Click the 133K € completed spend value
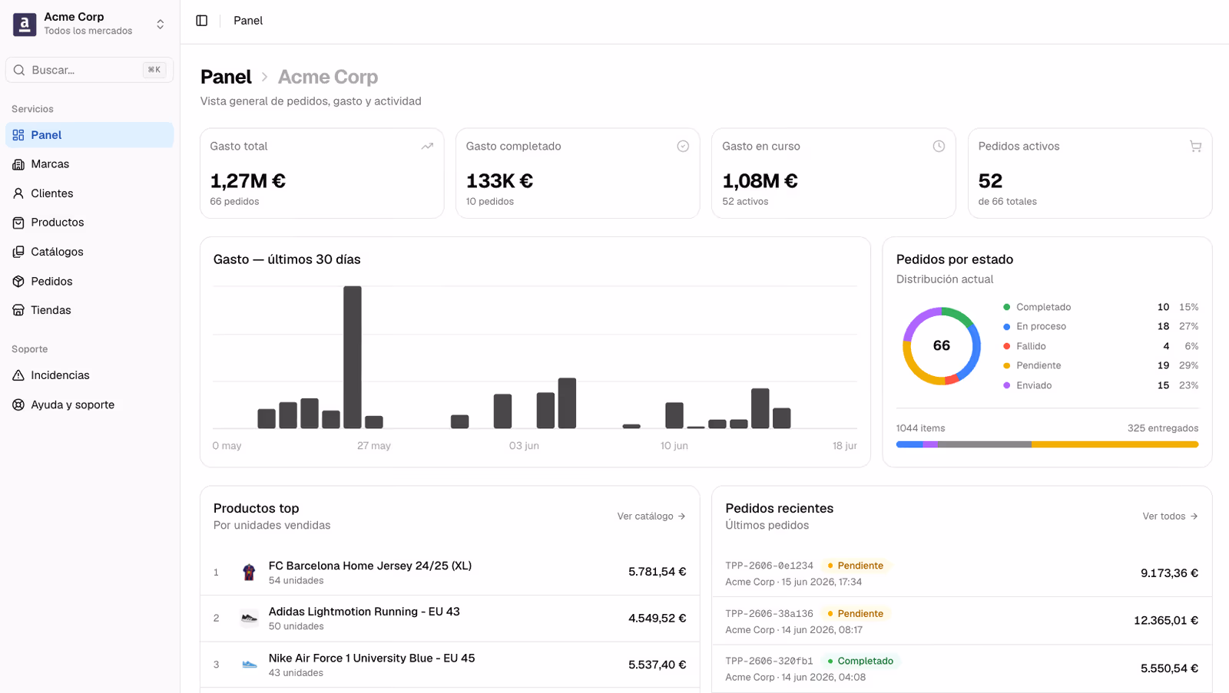Image resolution: width=1229 pixels, height=693 pixels. (499, 181)
